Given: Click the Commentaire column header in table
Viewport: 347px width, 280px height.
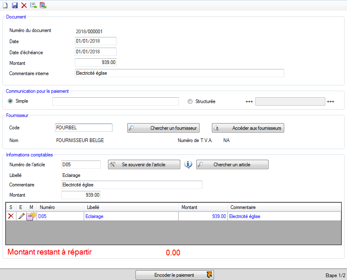Looking at the screenshot, I should [x=284, y=207].
